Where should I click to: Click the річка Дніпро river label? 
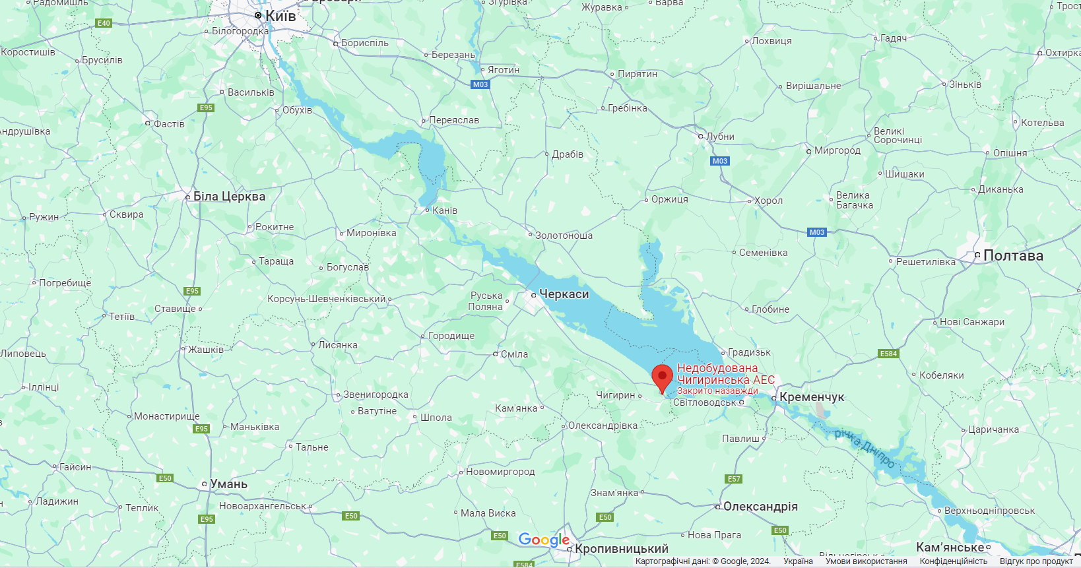point(865,448)
